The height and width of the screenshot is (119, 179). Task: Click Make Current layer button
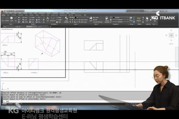pos(83,20)
